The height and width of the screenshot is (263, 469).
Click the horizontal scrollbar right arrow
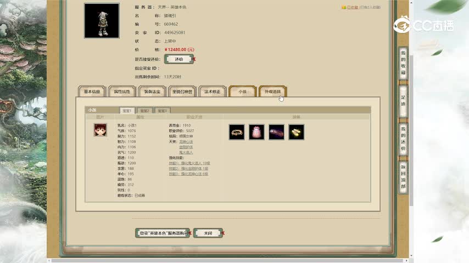[406, 261]
